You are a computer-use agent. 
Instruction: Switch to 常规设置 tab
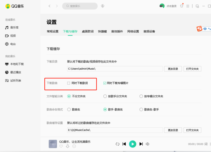52,32
